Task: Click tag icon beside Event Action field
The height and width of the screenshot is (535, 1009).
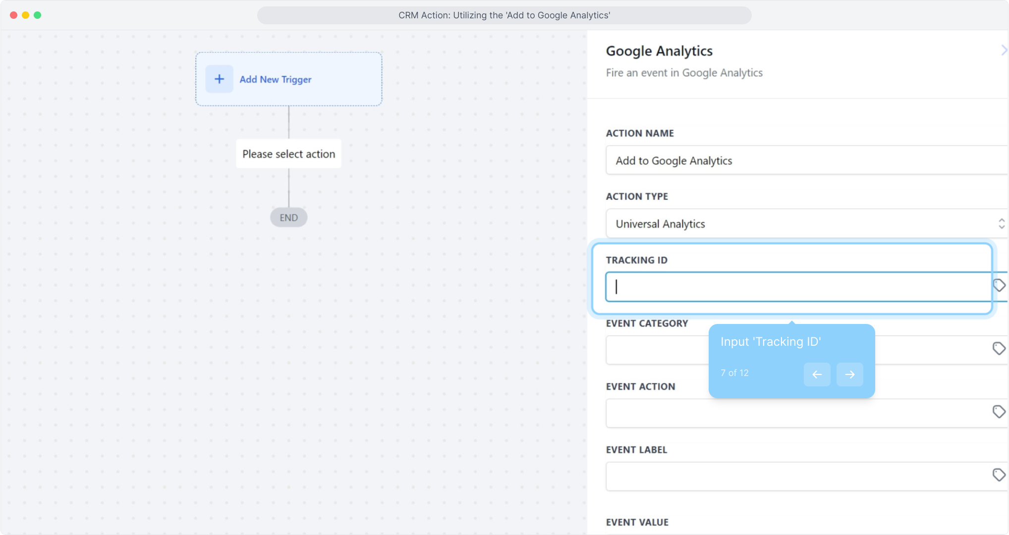Action: (999, 412)
